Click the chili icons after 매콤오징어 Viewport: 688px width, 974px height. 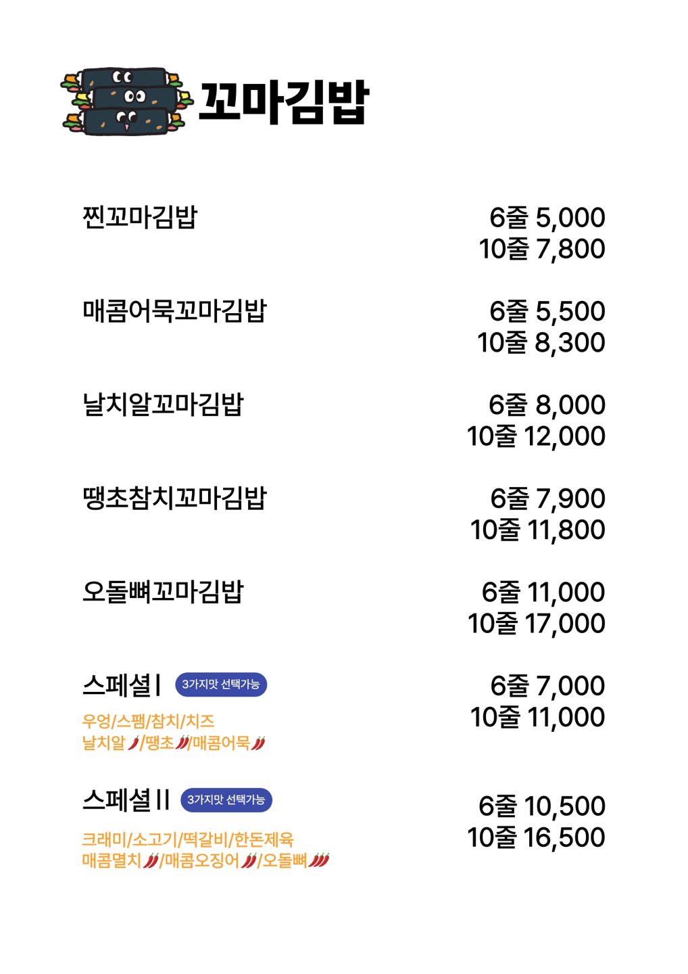tap(249, 861)
